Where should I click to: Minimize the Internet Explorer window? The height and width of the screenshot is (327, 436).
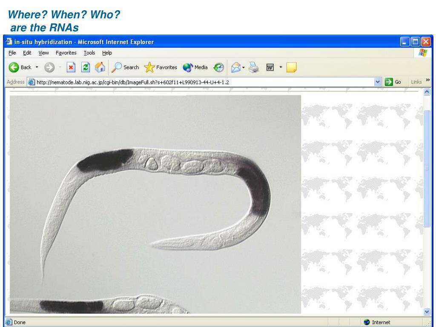(405, 42)
